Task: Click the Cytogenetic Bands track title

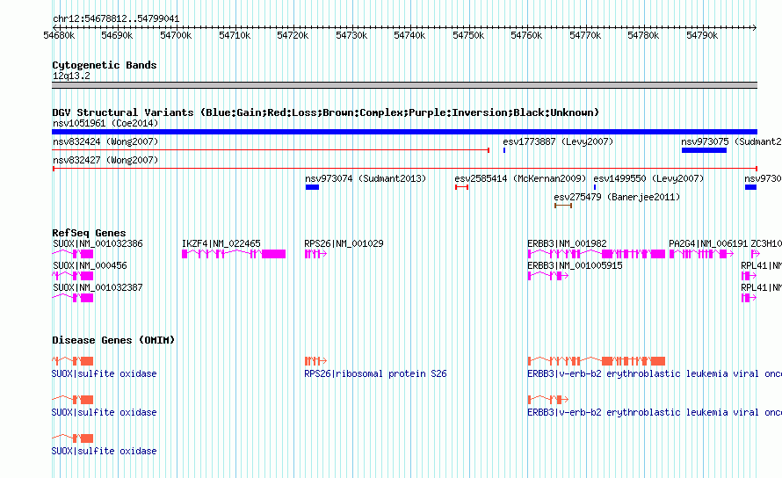Action: pyautogui.click(x=105, y=65)
